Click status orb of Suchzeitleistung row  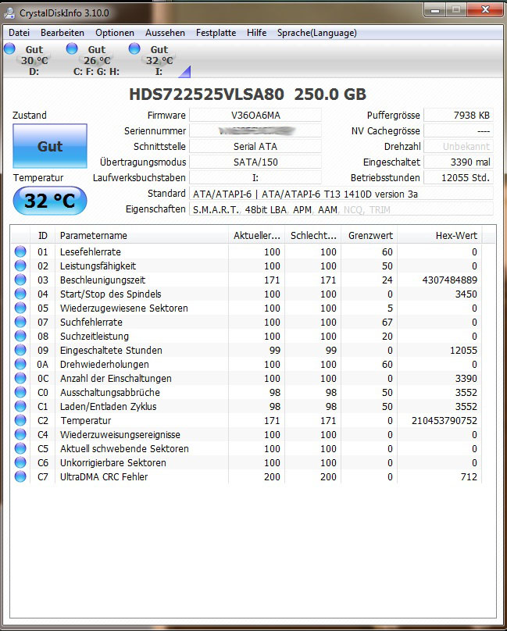click(20, 336)
